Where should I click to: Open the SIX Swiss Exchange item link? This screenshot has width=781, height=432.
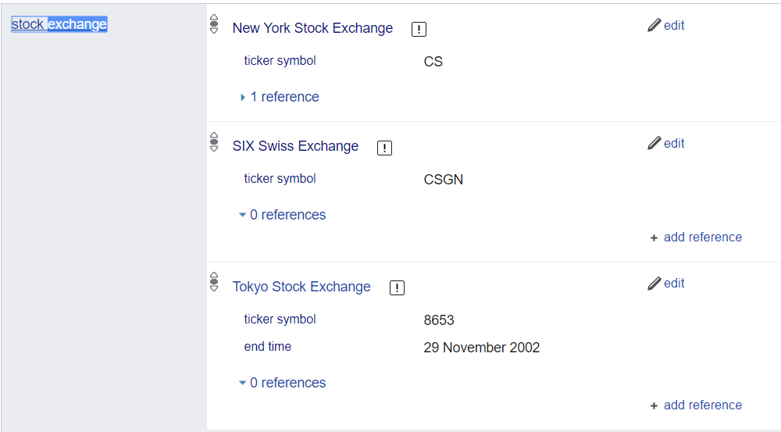295,146
